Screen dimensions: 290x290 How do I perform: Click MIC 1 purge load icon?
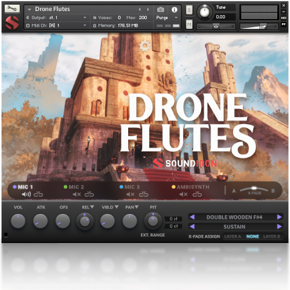(38, 194)
